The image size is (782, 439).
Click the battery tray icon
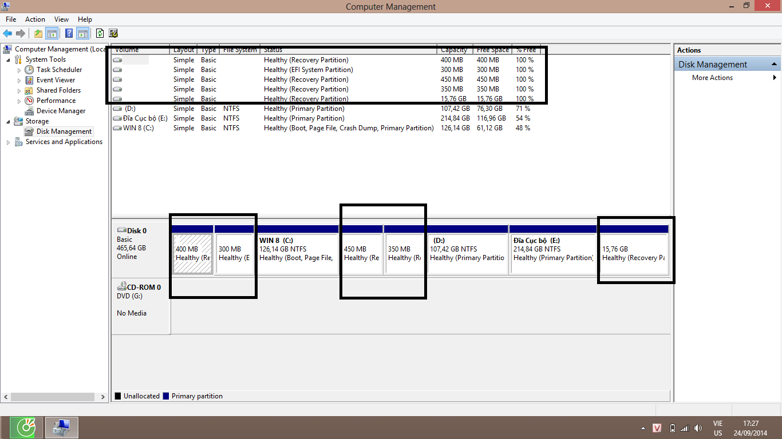(673, 428)
